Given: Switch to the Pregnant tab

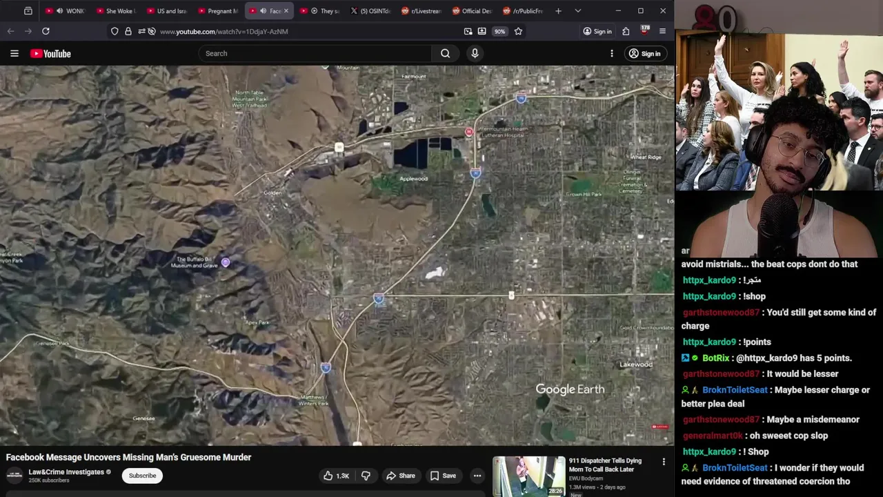Looking at the screenshot, I should pos(217,11).
